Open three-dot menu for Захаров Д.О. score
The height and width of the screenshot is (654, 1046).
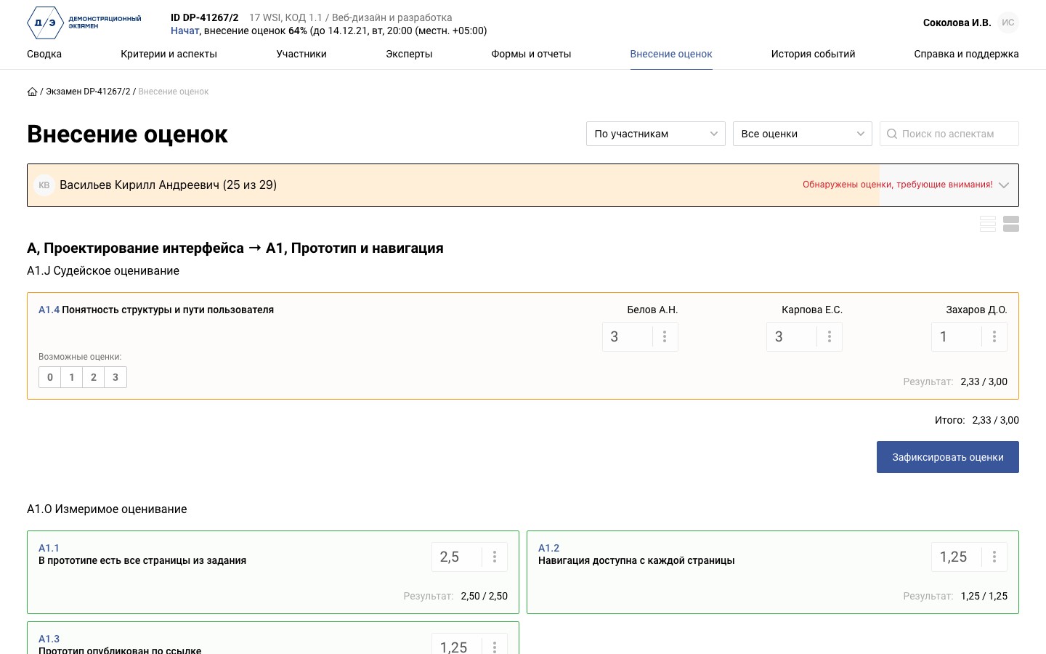click(x=994, y=336)
